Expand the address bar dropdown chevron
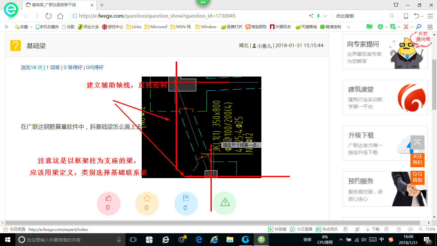Screen dimensions: 437x246 pos(326,16)
